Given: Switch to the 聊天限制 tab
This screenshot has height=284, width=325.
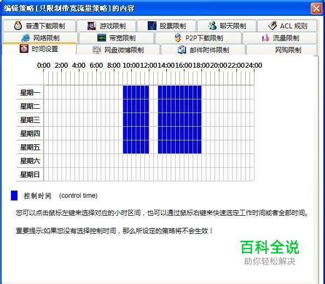Looking at the screenshot, I should click(227, 26).
